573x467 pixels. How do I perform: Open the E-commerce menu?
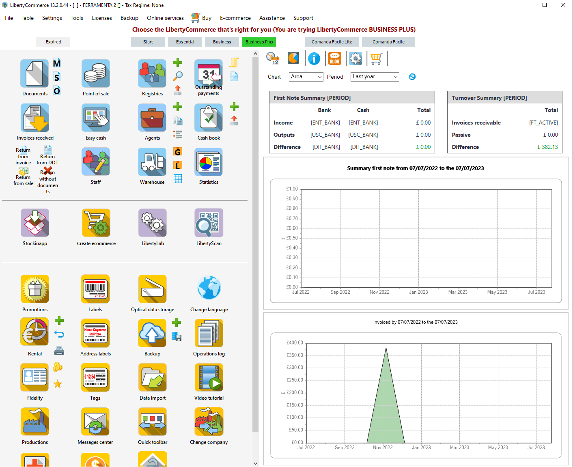235,18
